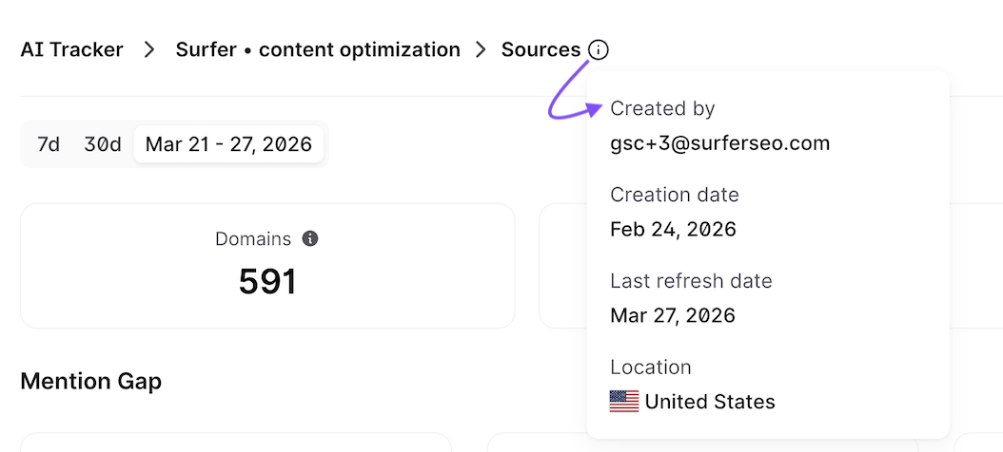Click the info icon next to Sources

pos(599,50)
